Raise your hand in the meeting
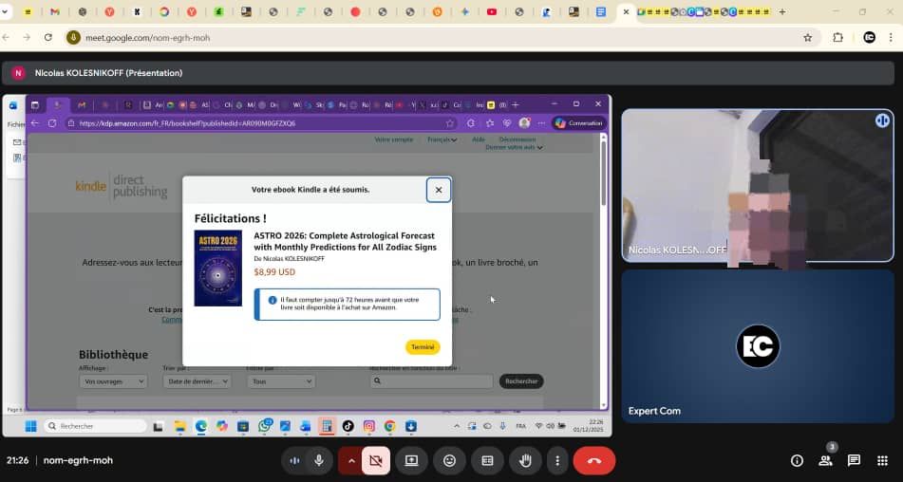The height and width of the screenshot is (482, 903). (525, 460)
